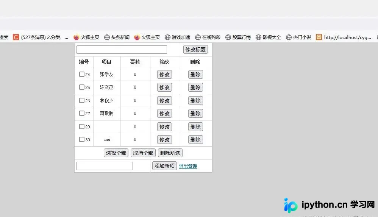This screenshot has width=378, height=217.
Task: Click 修改 for 陈奕迅 row
Action: coord(164,87)
